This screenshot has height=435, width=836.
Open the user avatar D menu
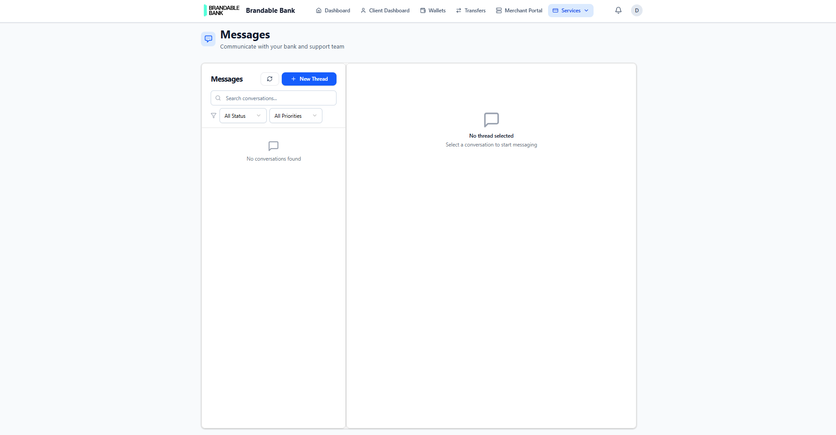(x=636, y=11)
